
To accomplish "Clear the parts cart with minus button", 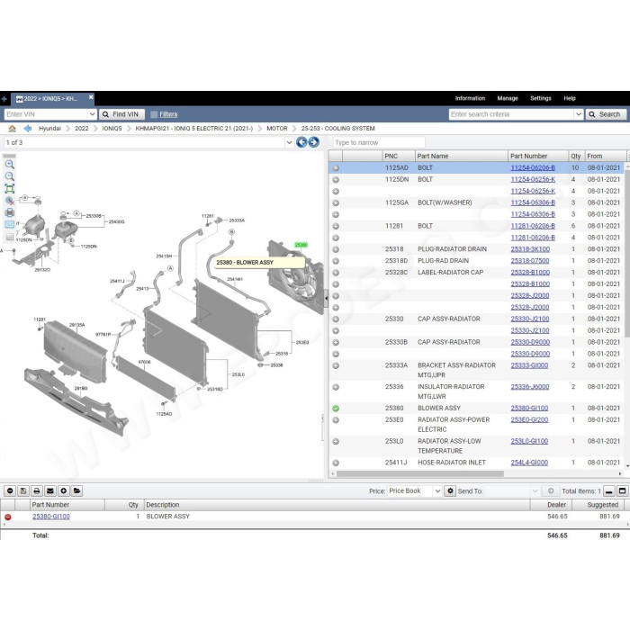I will click(10, 490).
